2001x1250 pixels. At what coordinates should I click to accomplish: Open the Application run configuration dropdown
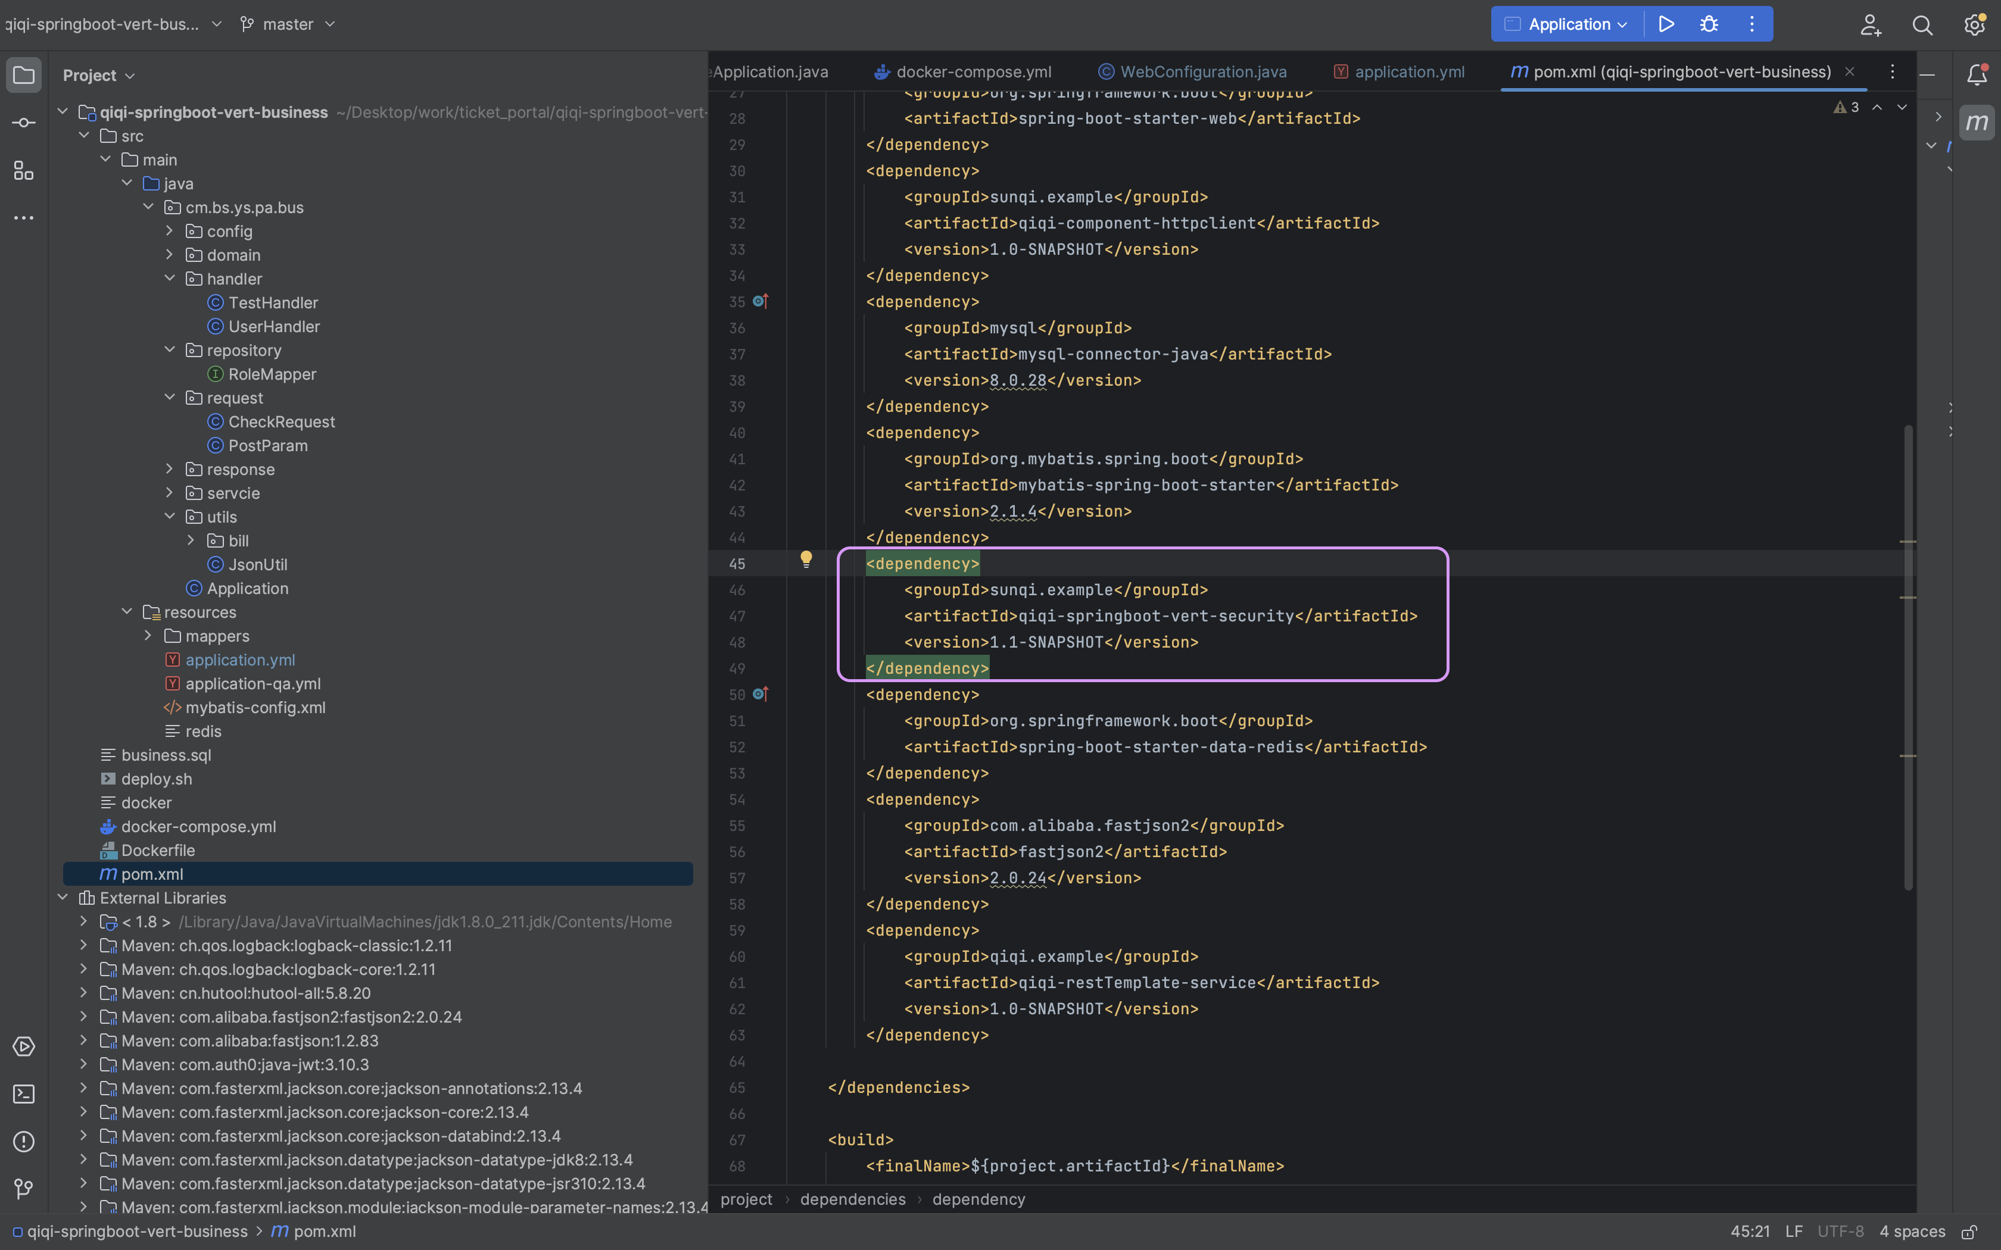pyautogui.click(x=1565, y=24)
